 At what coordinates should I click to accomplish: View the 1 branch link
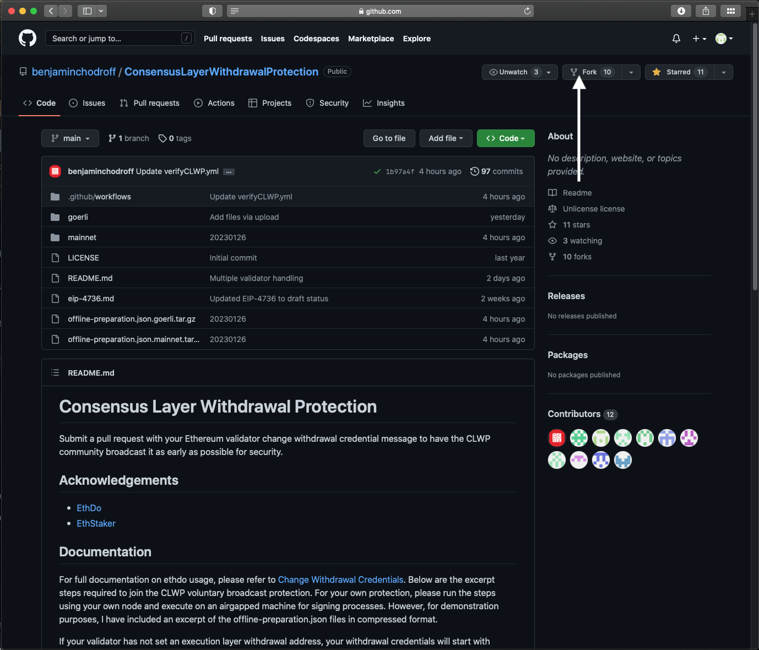pyautogui.click(x=129, y=138)
